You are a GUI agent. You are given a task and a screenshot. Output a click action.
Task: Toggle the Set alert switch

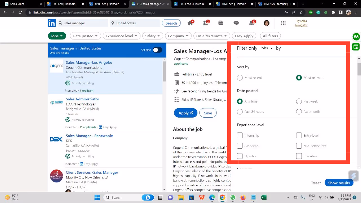pyautogui.click(x=157, y=50)
